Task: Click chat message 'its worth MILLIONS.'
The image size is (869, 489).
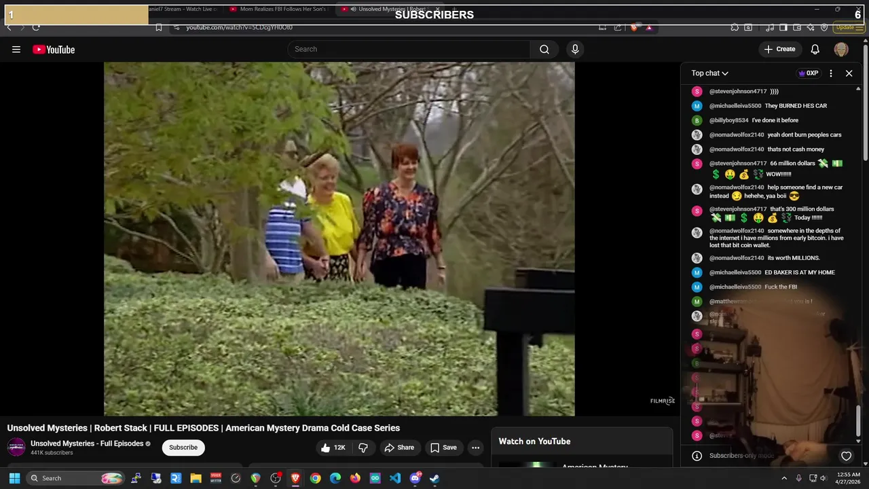Action: 794,258
